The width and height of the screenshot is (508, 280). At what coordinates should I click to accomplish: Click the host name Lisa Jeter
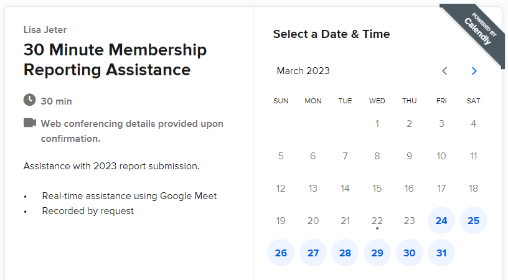pyautogui.click(x=45, y=30)
